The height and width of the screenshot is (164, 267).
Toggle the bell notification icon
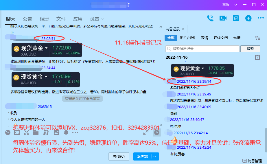[66, 132]
